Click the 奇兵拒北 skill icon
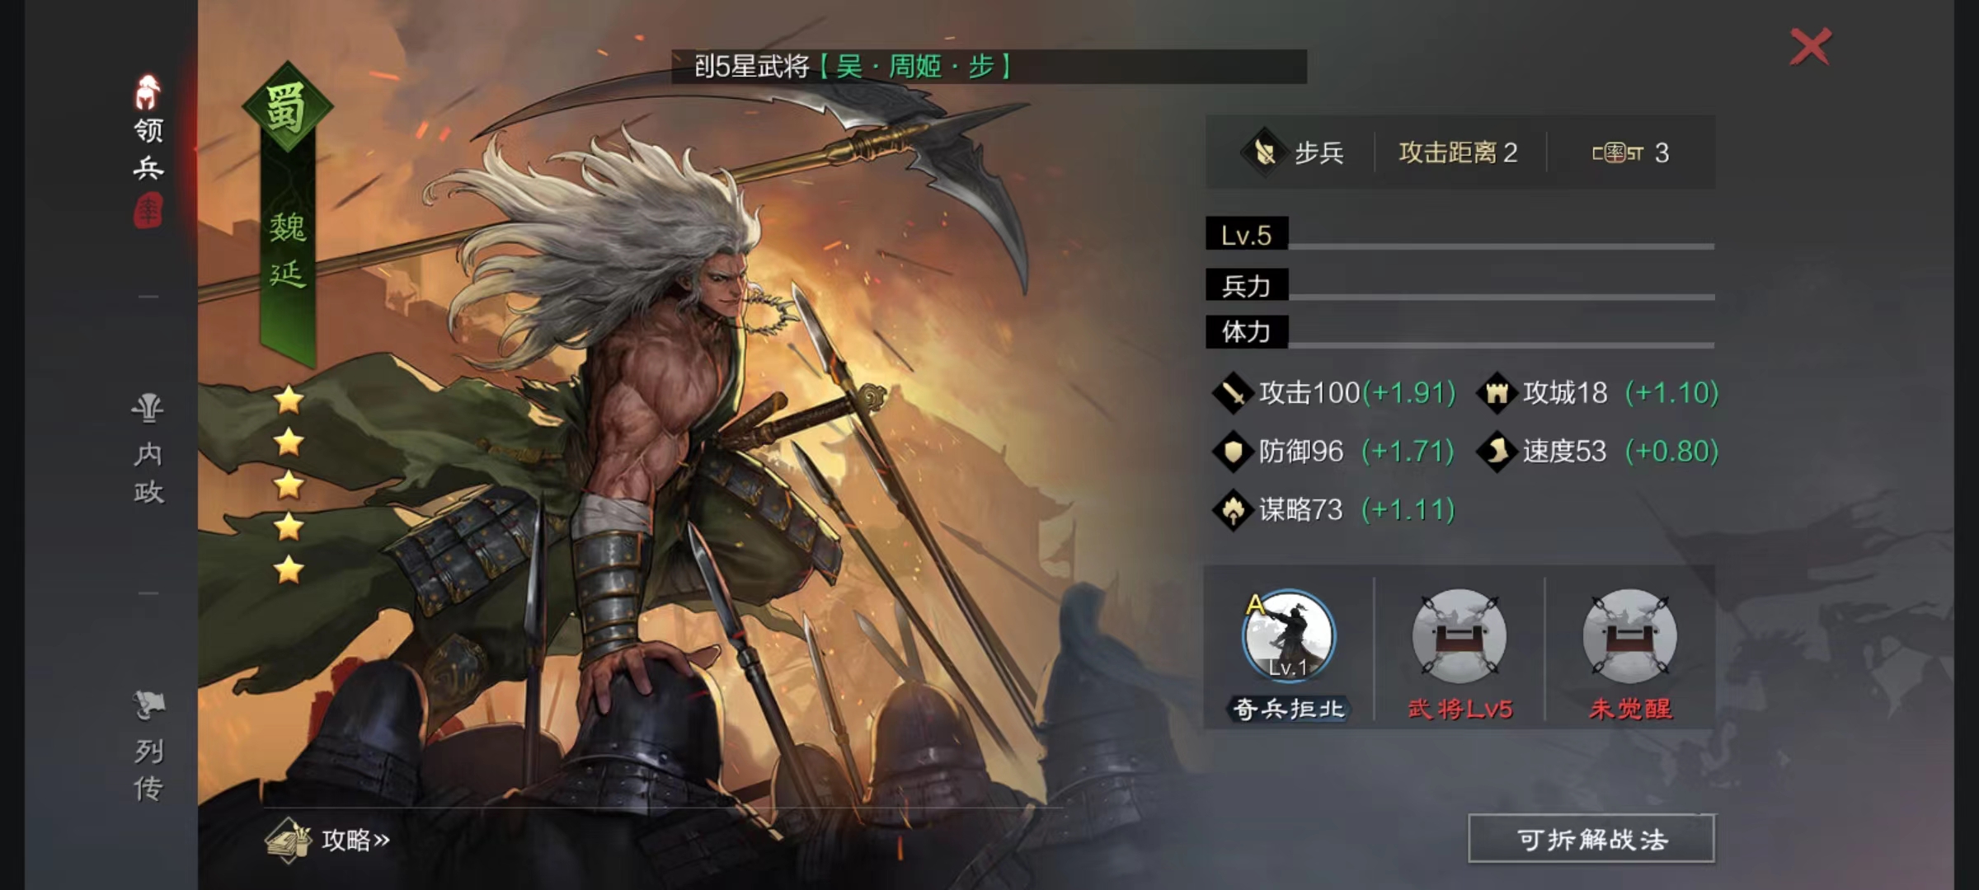This screenshot has height=890, width=1979. [1288, 635]
